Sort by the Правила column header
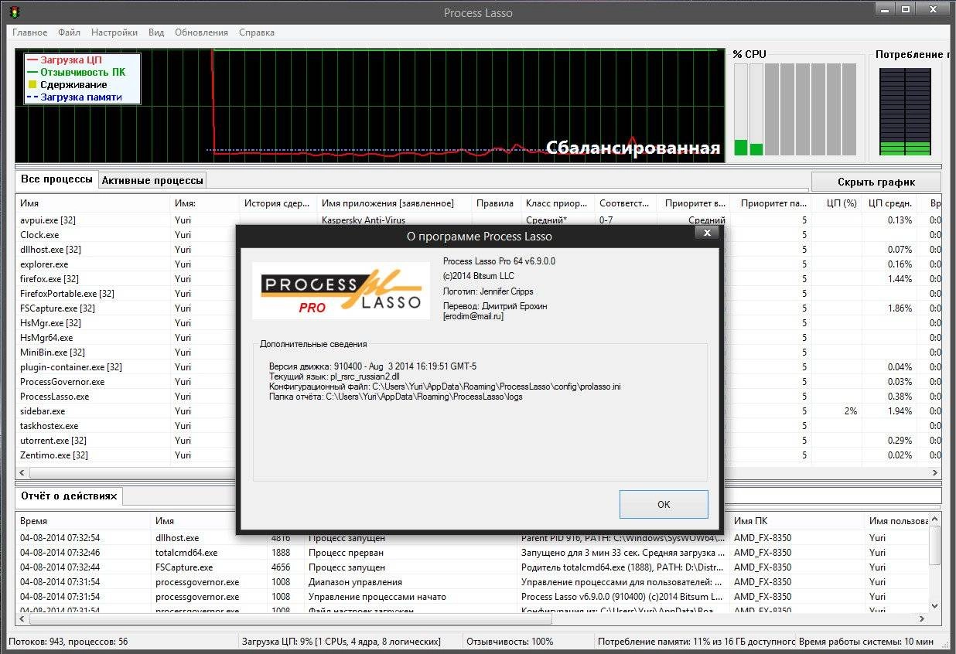The image size is (956, 654). click(x=496, y=203)
